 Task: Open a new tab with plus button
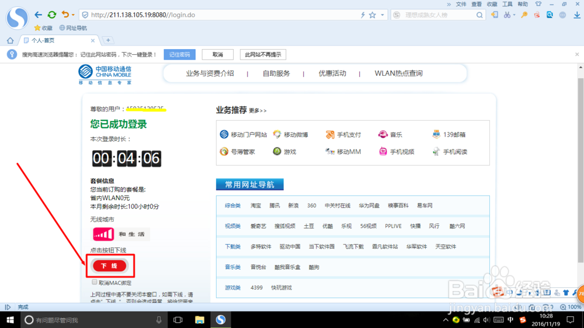pos(108,40)
